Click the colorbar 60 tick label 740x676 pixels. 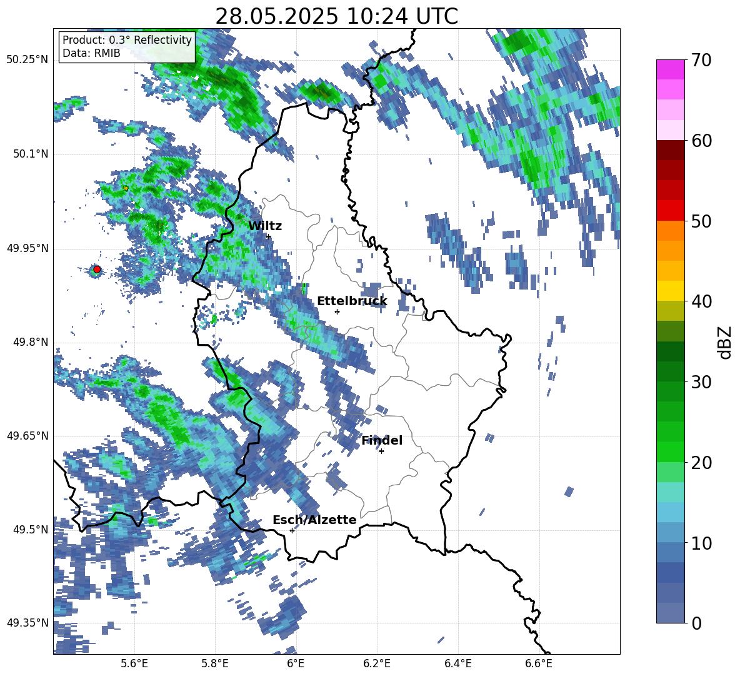(701, 141)
